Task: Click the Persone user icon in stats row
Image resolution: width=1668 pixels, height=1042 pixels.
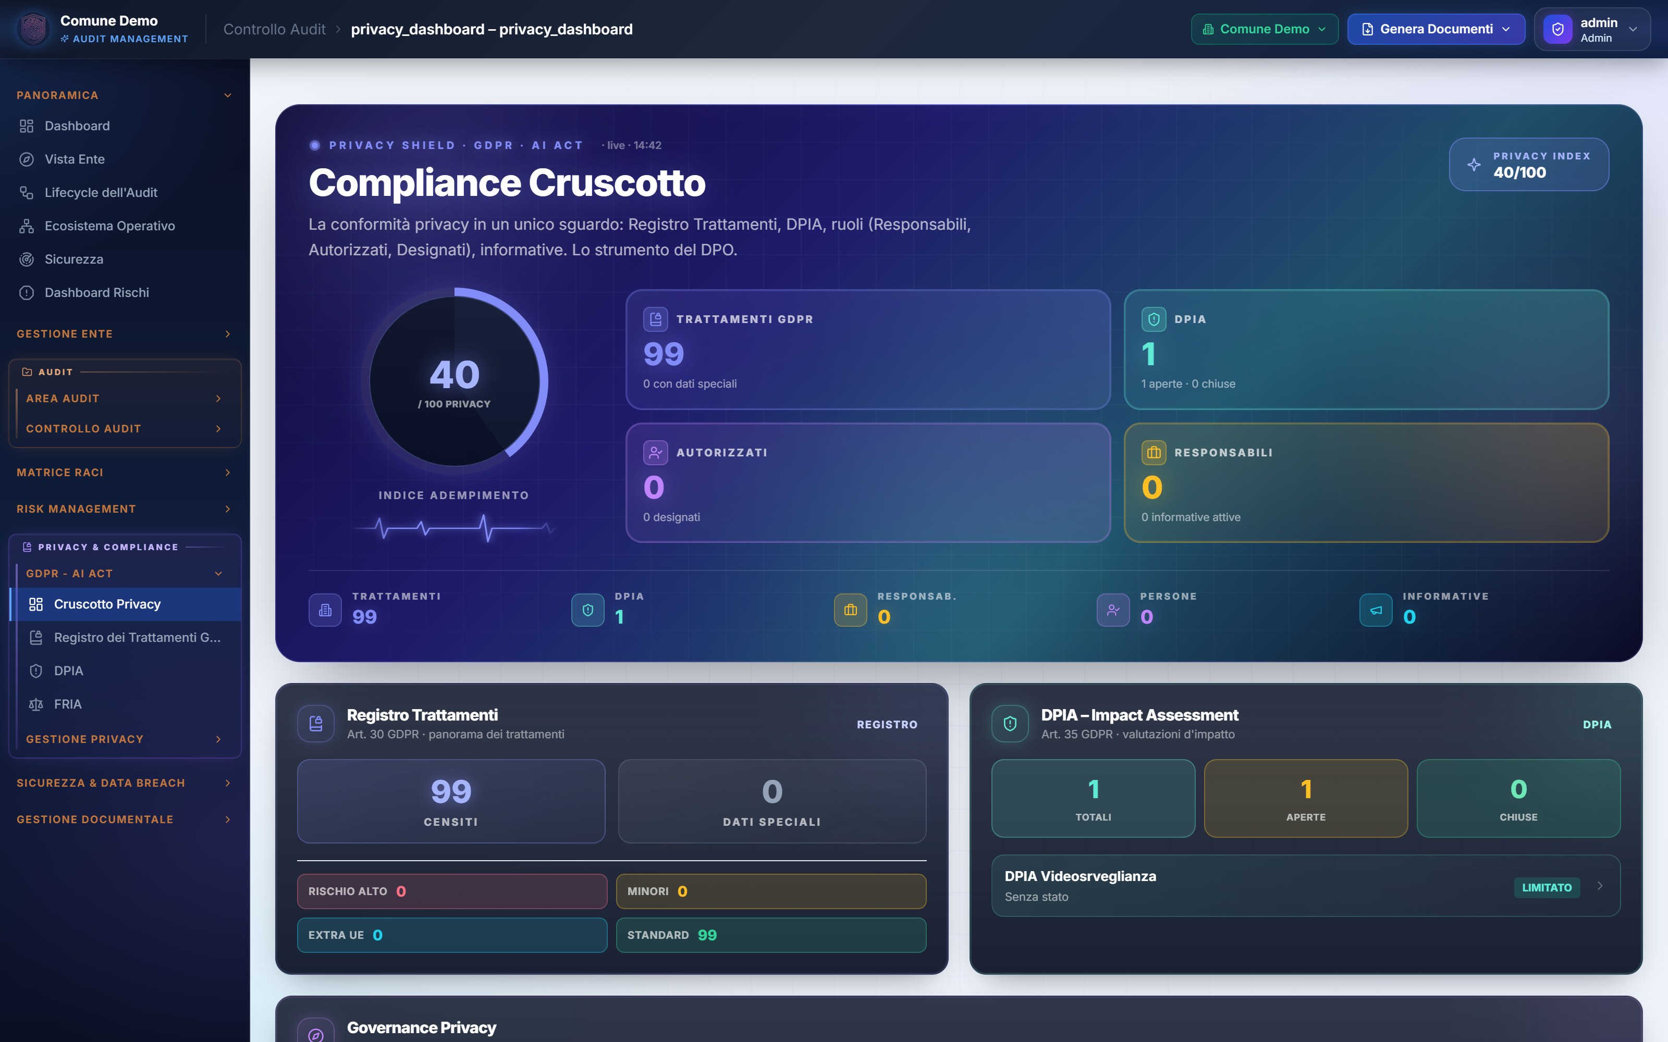Action: tap(1113, 610)
